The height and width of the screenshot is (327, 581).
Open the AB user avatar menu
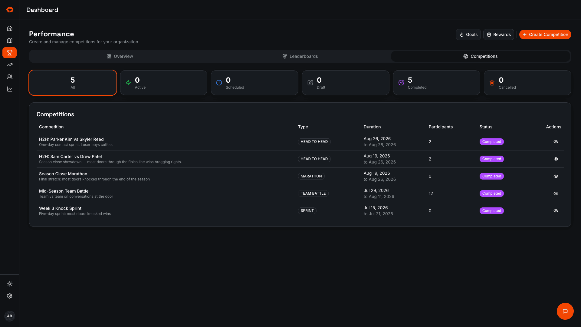10,316
